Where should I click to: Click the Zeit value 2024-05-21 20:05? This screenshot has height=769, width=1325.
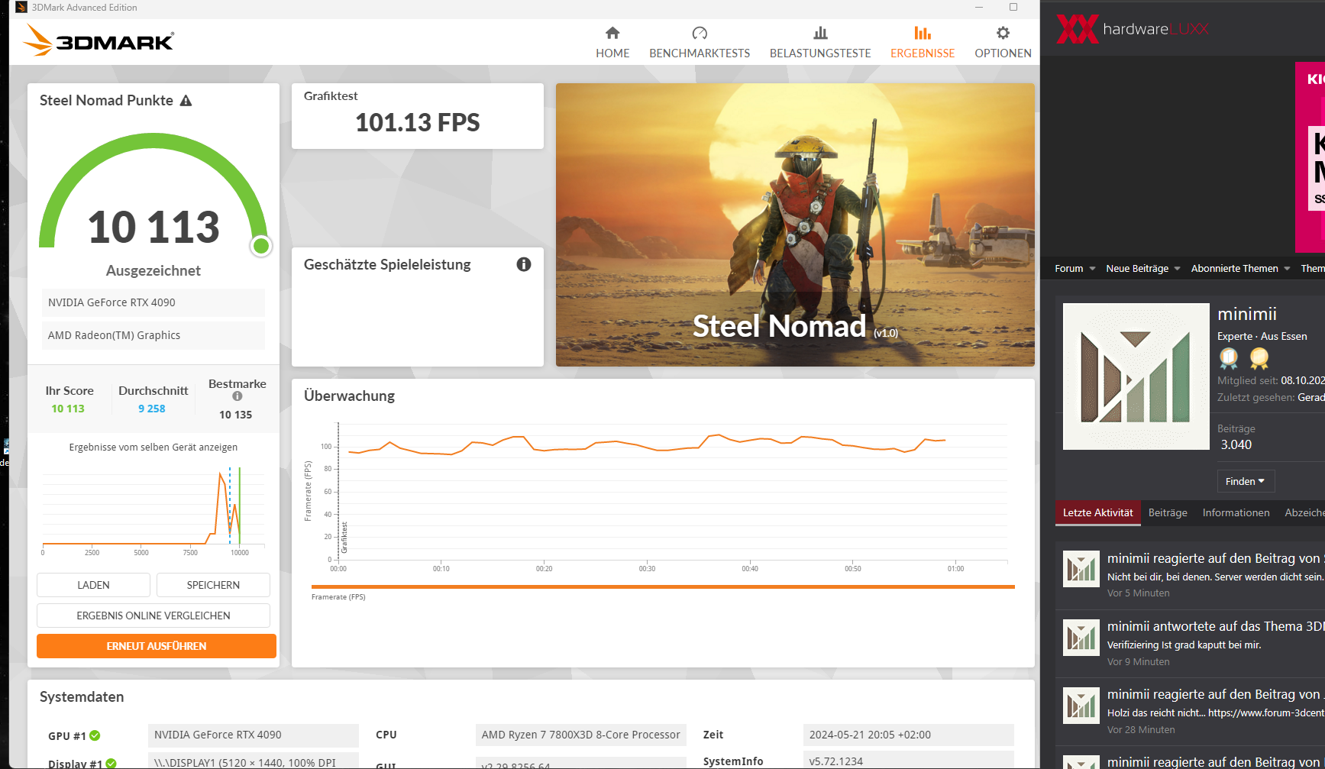pyautogui.click(x=908, y=735)
